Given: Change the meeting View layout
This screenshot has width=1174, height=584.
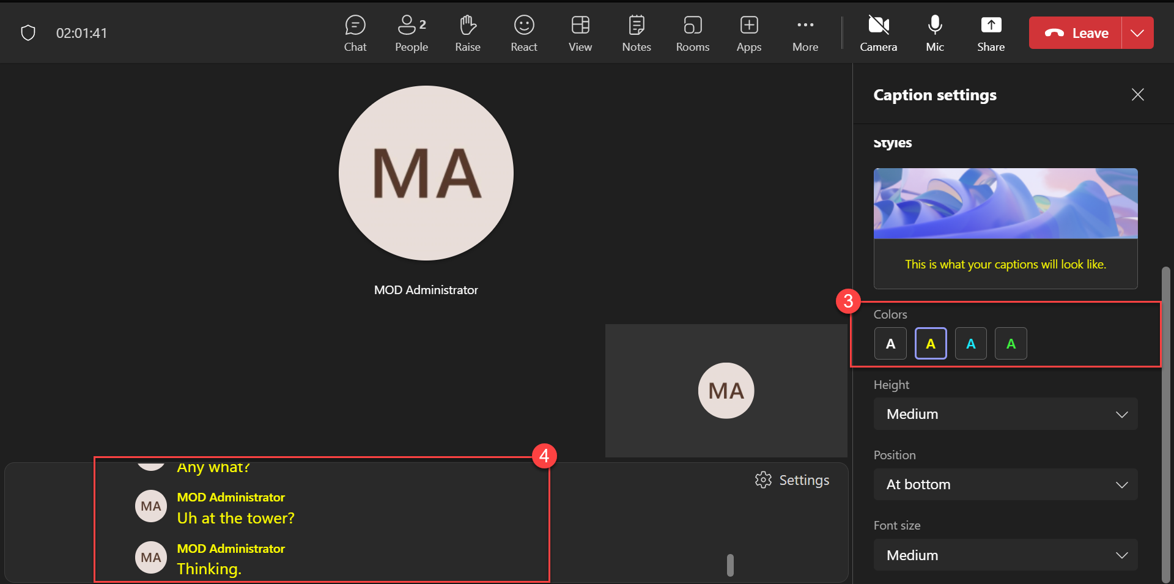Looking at the screenshot, I should (x=580, y=33).
